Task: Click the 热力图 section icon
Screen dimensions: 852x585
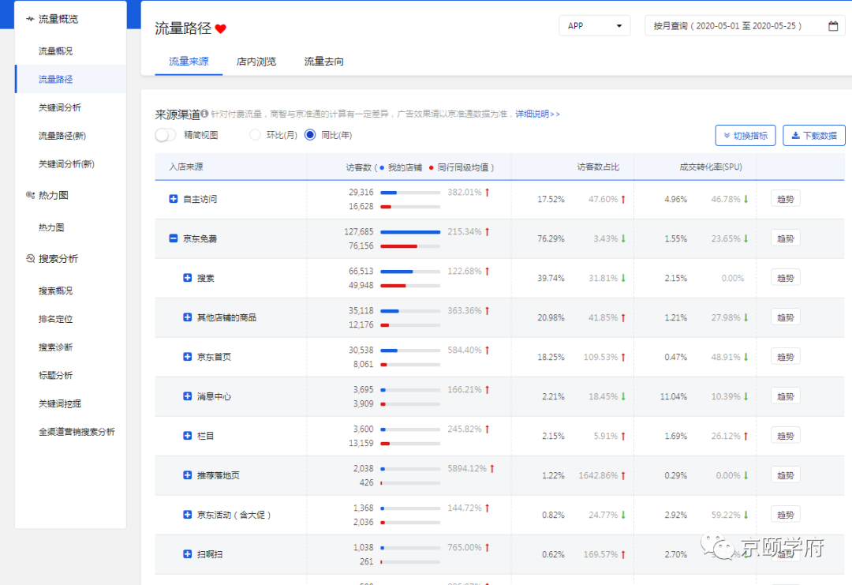Action: (x=30, y=195)
